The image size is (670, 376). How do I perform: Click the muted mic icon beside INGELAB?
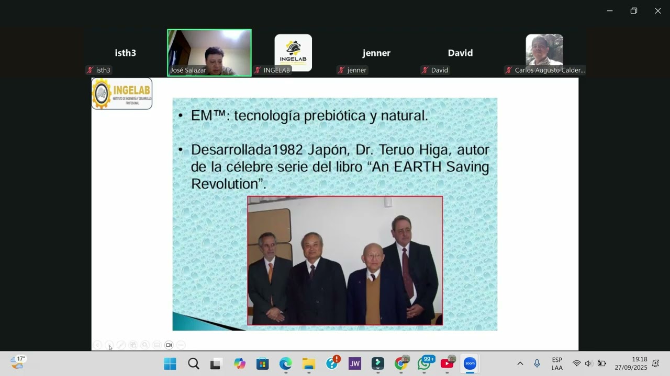[258, 70]
